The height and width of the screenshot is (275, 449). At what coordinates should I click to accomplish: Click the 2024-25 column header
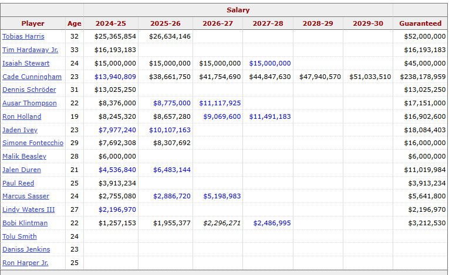110,23
